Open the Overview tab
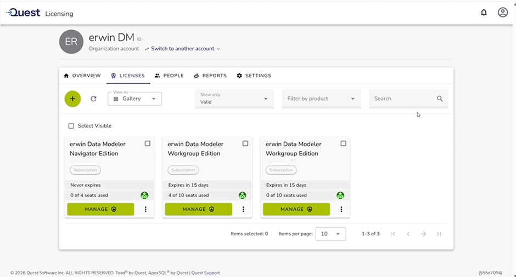Image resolution: width=516 pixels, height=277 pixels. pos(82,76)
